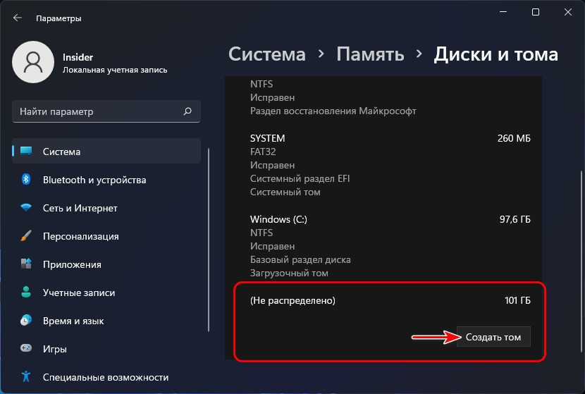Click the Игры gamepad icon
Viewport: 585px width, 394px height.
(x=26, y=348)
